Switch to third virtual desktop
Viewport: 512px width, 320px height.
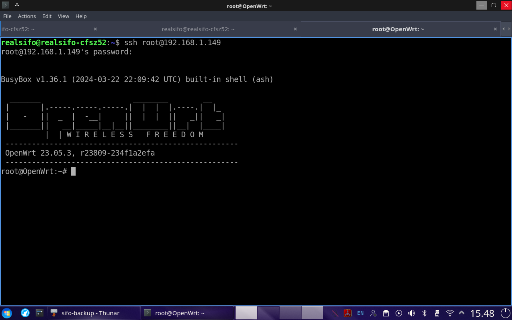pyautogui.click(x=290, y=313)
